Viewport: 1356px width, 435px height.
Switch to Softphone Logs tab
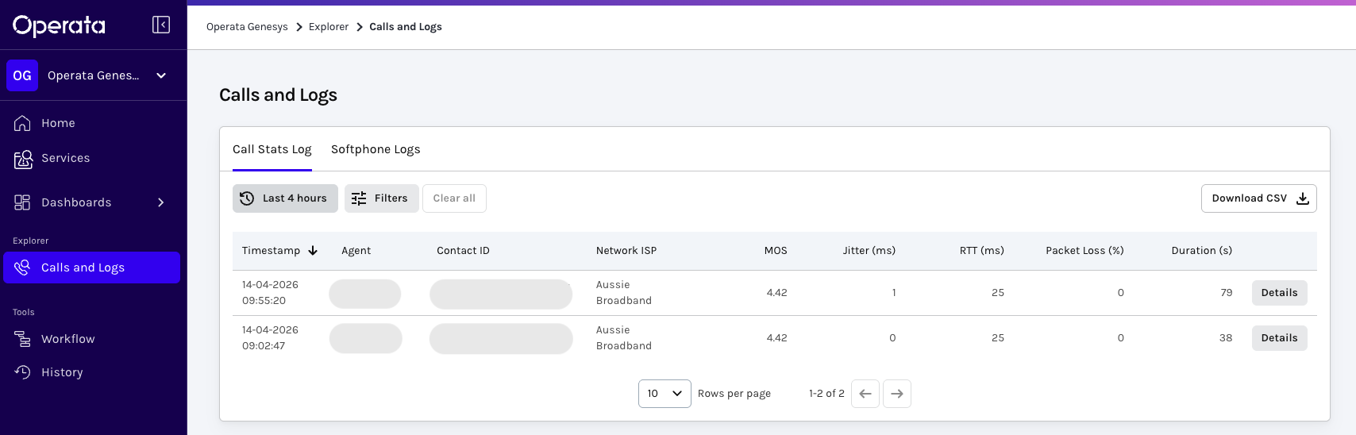tap(376, 149)
